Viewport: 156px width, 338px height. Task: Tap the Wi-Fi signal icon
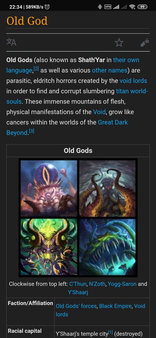pyautogui.click(x=132, y=7)
